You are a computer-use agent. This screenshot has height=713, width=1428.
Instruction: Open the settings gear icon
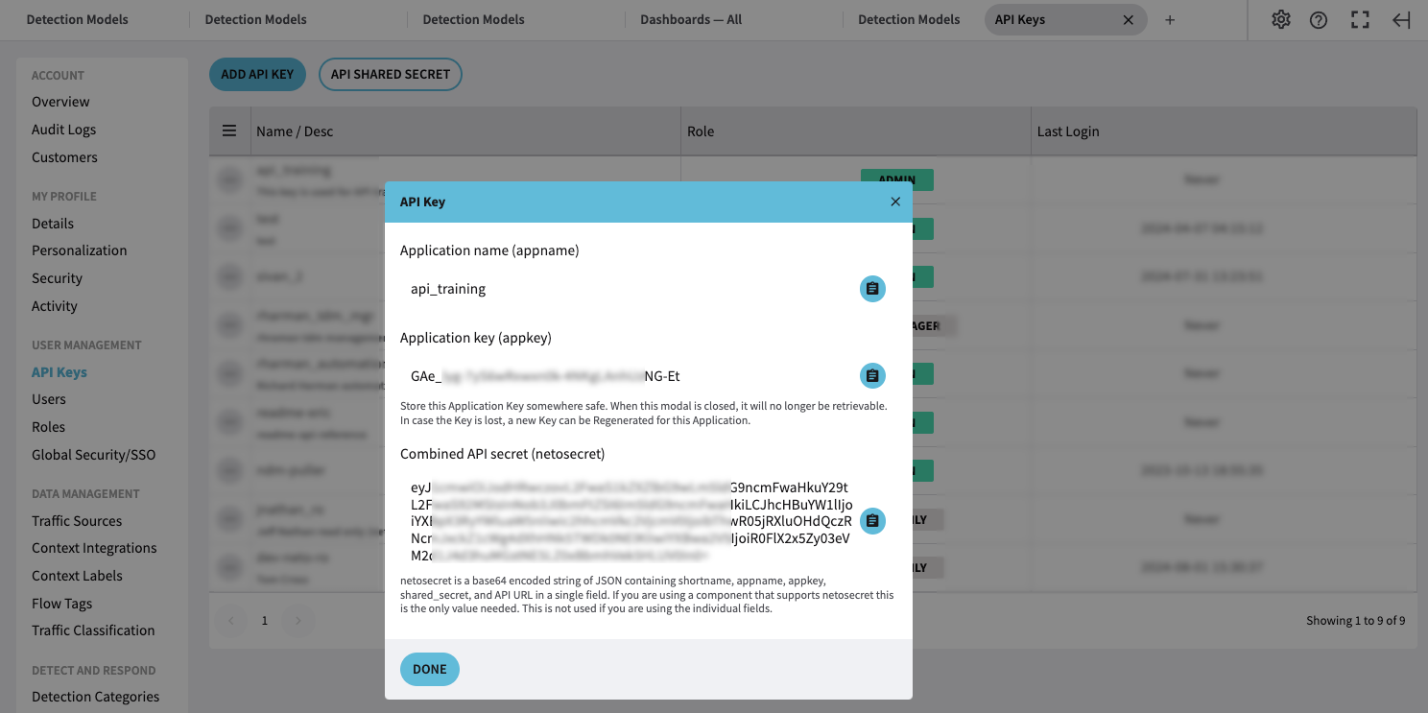pyautogui.click(x=1280, y=19)
